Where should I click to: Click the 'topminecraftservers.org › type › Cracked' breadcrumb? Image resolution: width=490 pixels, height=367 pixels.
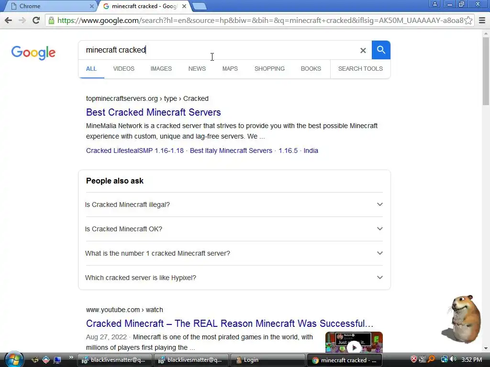pyautogui.click(x=147, y=98)
